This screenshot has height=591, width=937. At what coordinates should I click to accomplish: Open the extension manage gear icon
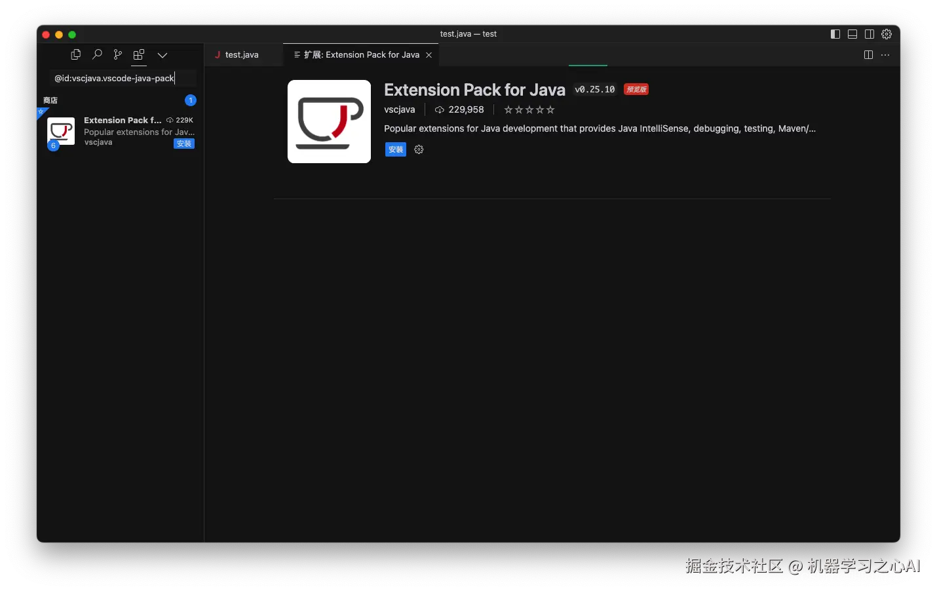tap(419, 149)
